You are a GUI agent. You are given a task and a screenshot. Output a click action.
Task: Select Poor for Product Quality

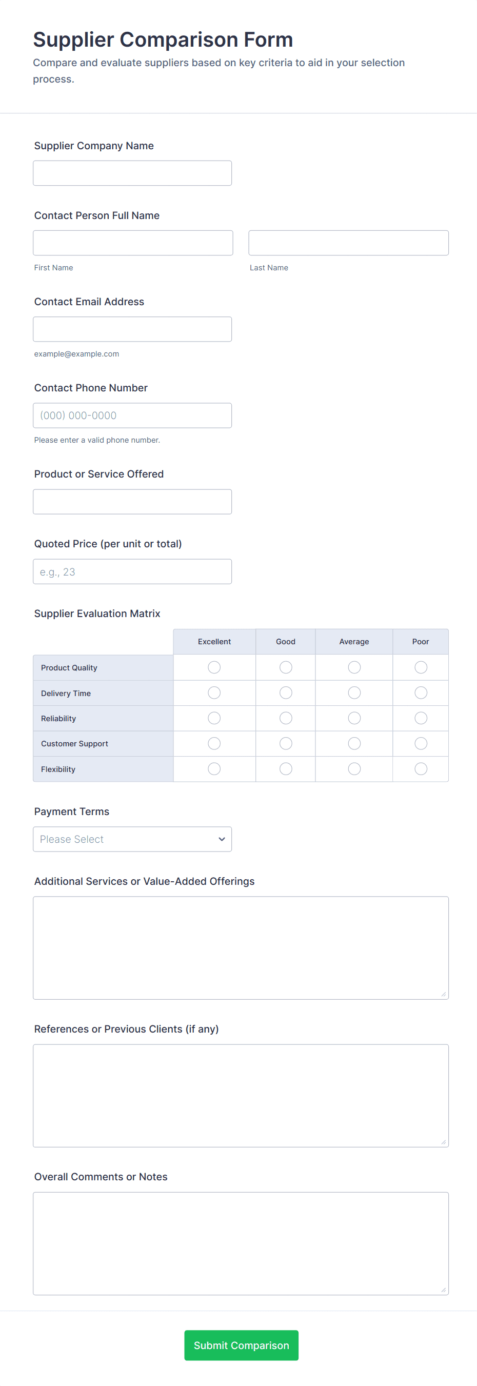[421, 667]
